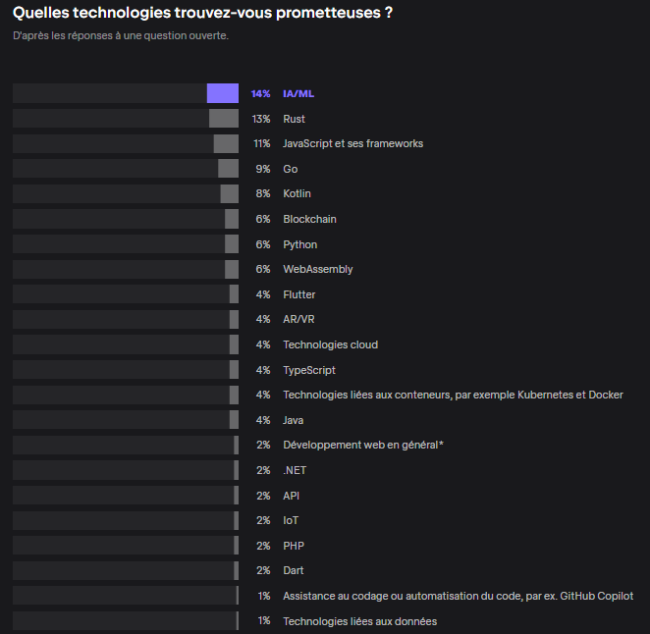Click the Rust label in the chart
The width and height of the screenshot is (650, 634).
pos(294,119)
